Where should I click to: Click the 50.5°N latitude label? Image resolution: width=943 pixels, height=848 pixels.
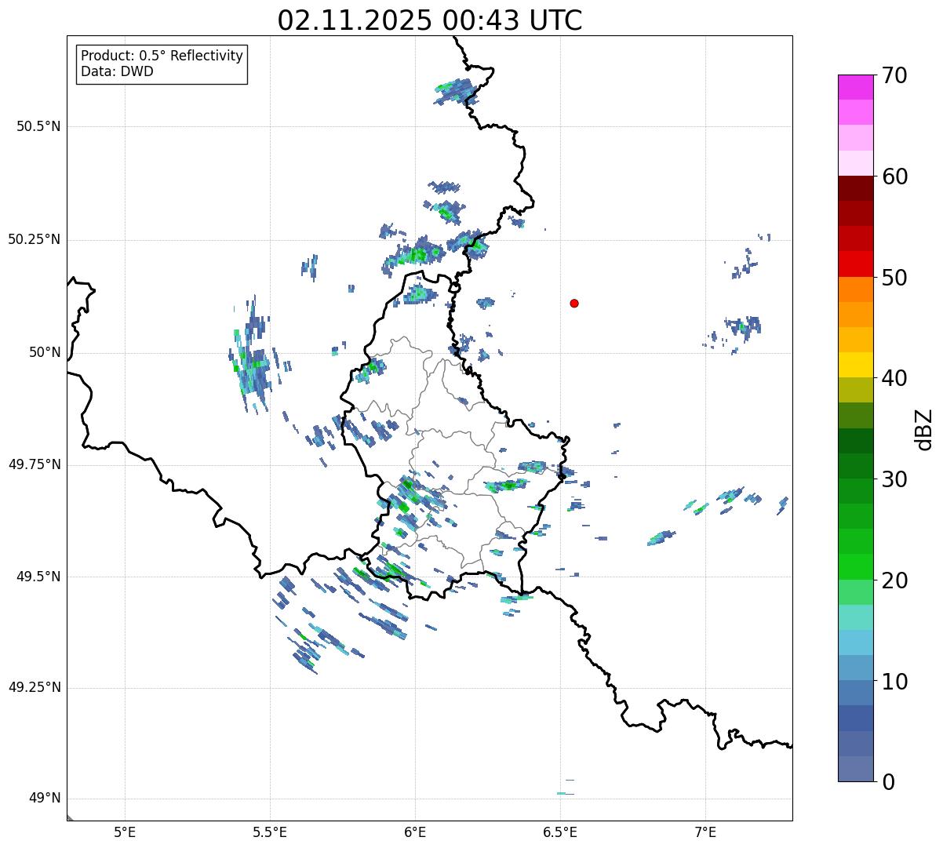(38, 126)
